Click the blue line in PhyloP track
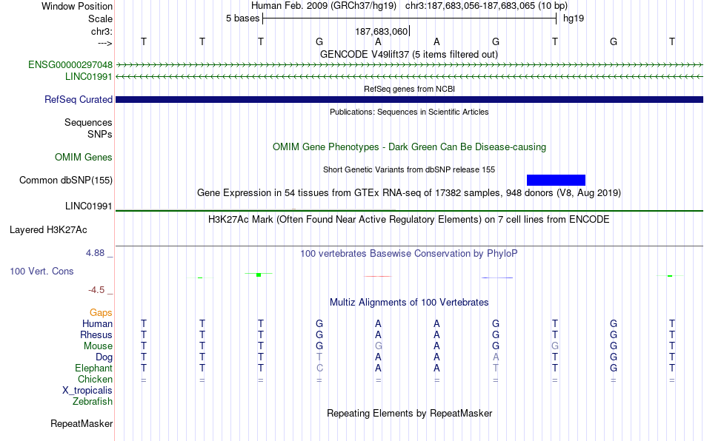The image size is (704, 441). [497, 277]
